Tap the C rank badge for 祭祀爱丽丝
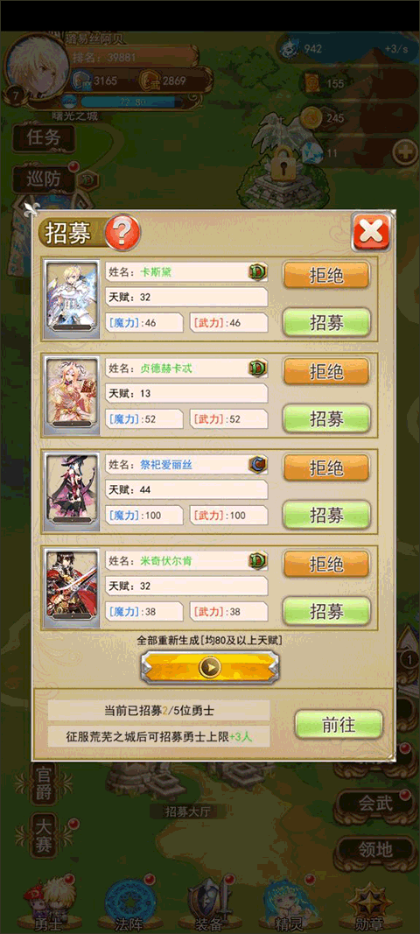 257,465
